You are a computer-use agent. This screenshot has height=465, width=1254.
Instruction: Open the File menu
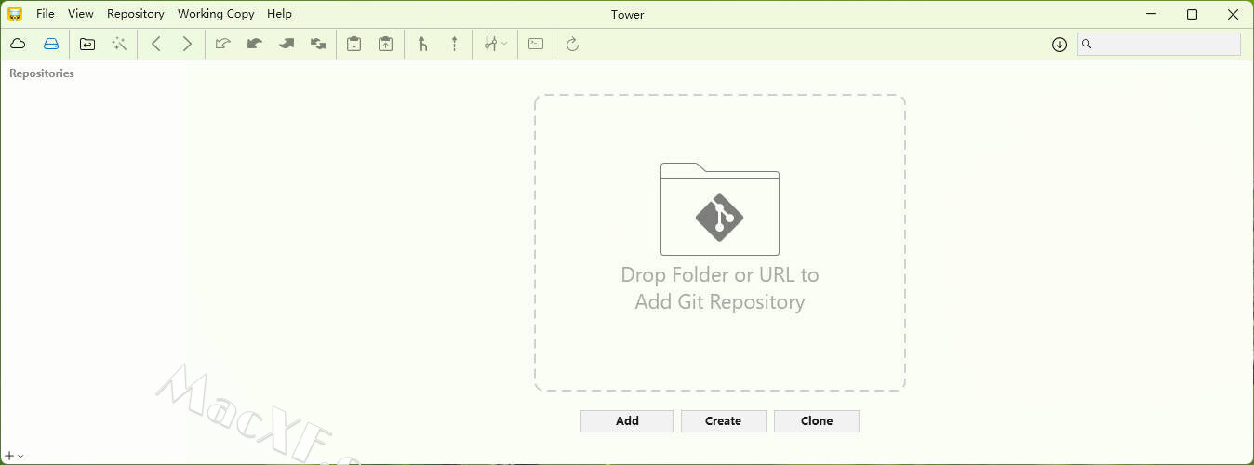pos(46,14)
